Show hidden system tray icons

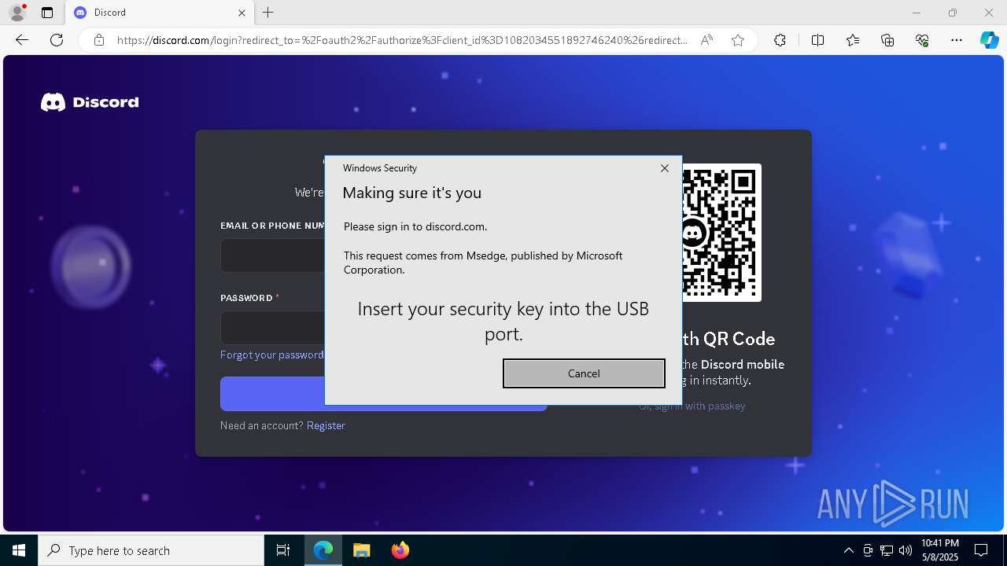(848, 550)
